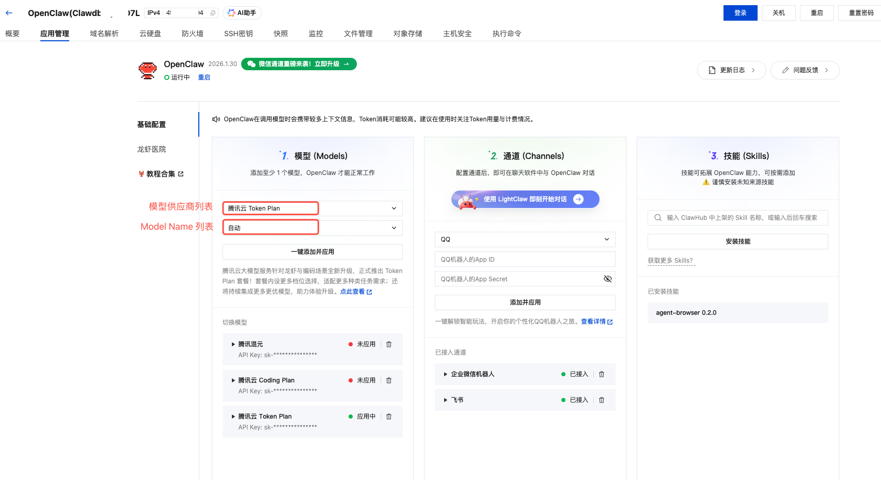The width and height of the screenshot is (881, 480).
Task: Delete the 腾讯云 Token Plan model
Action: coord(389,417)
